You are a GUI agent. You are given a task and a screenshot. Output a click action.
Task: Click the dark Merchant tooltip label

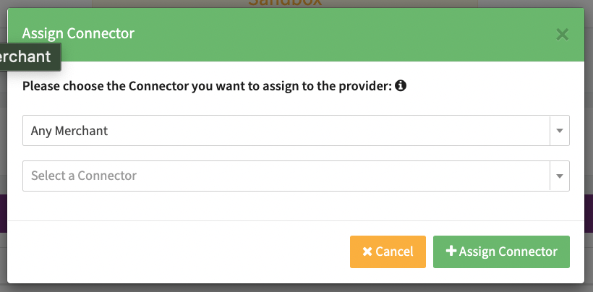click(27, 57)
